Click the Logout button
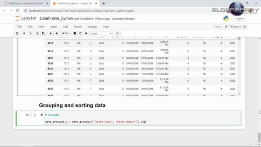The height and width of the screenshot is (147, 261). [x=239, y=18]
